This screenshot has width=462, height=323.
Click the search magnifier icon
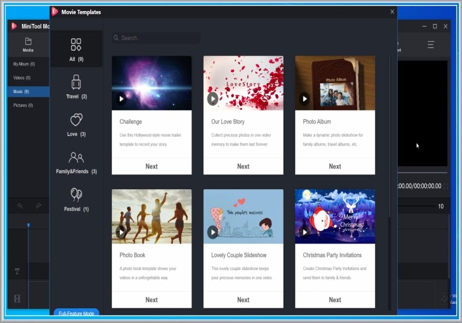[x=116, y=38]
